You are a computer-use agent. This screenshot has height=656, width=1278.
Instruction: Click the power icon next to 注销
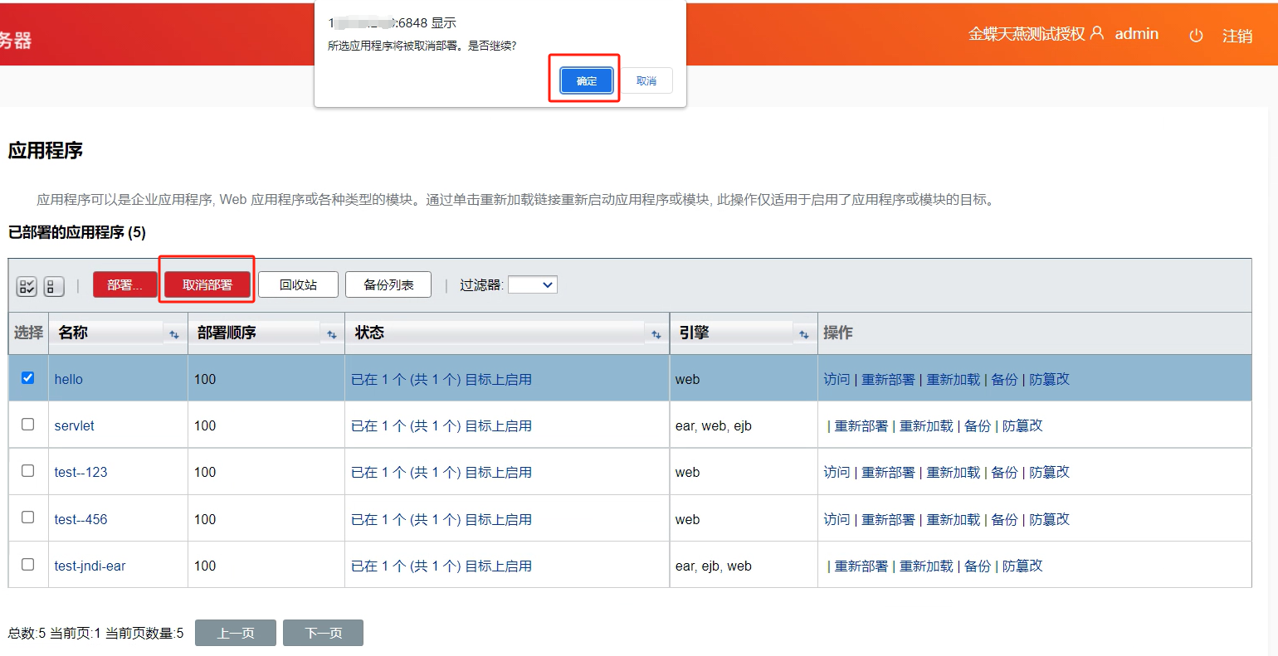(1196, 36)
